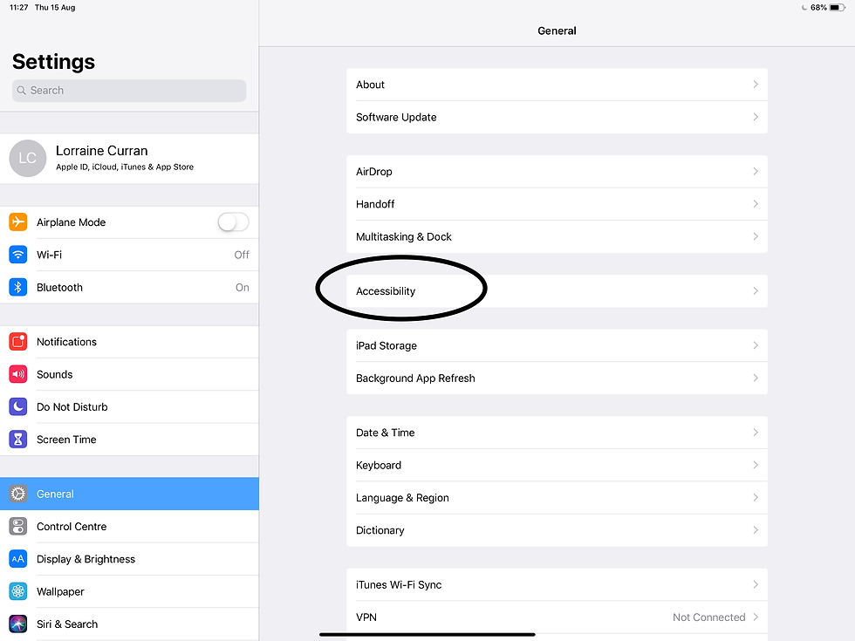Image resolution: width=855 pixels, height=641 pixels.
Task: Tap the Airplane Mode orange icon
Action: tap(18, 222)
